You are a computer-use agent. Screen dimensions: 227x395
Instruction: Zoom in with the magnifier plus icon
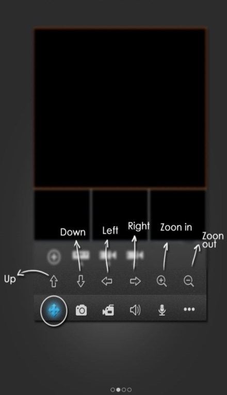(x=162, y=281)
